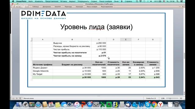Screen dimensions: 195x109
Task: Open the blue Word W icon
Action: [141, 104]
